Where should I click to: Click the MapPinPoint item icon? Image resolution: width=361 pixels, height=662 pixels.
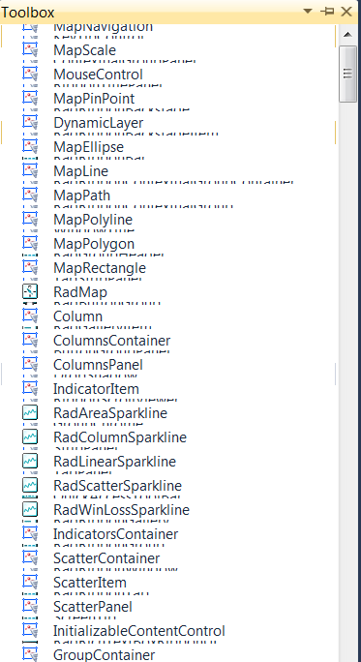[x=30, y=98]
